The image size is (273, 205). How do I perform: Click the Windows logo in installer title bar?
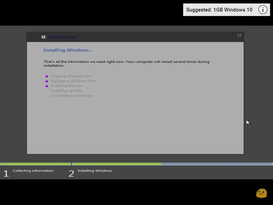click(43, 37)
